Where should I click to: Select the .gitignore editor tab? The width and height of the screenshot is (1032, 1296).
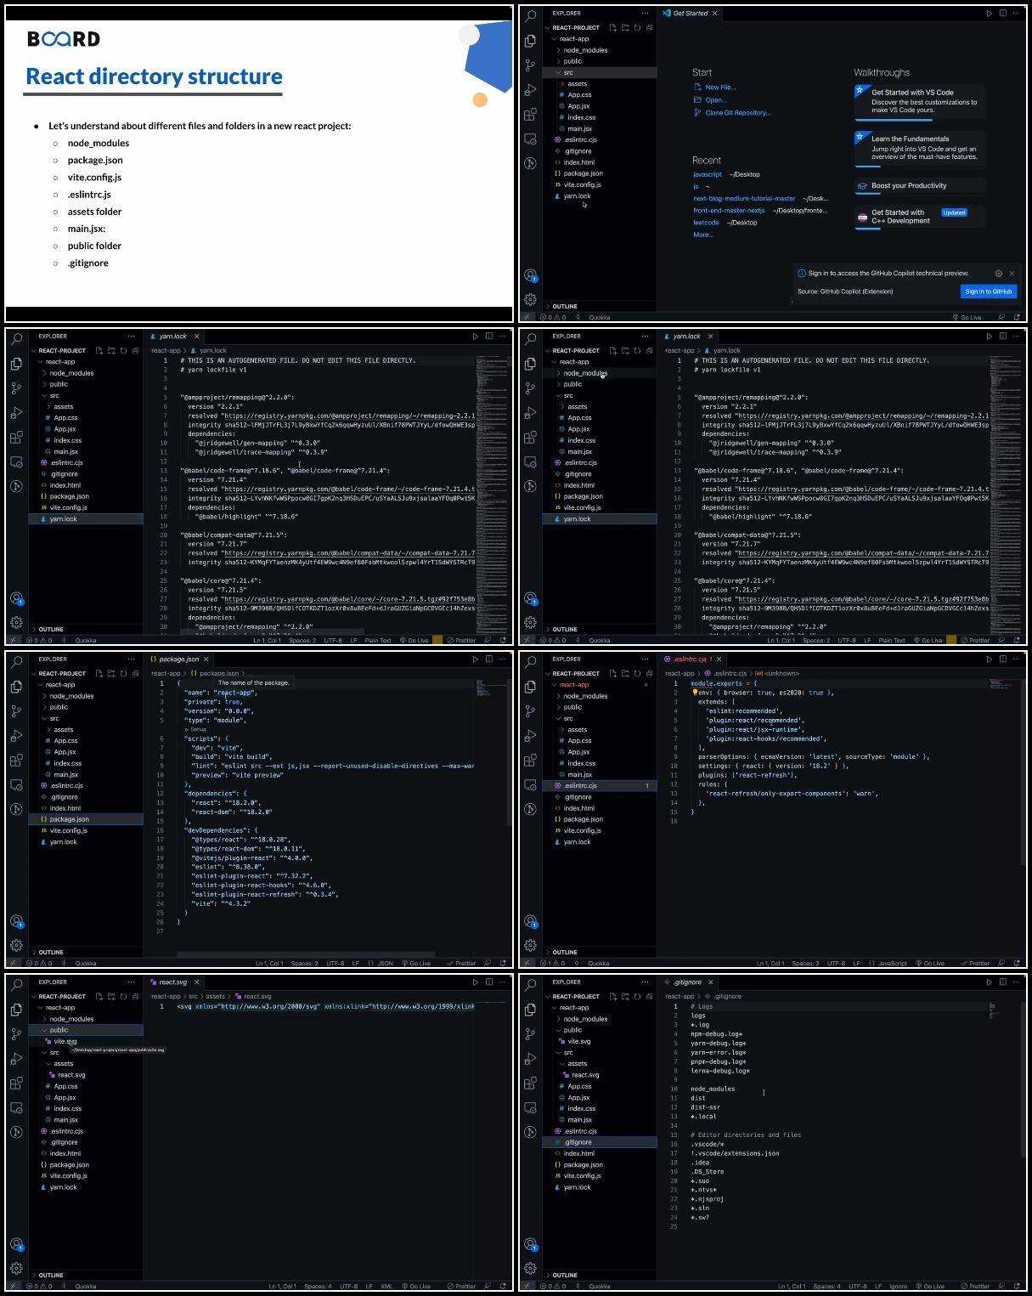pos(688,982)
